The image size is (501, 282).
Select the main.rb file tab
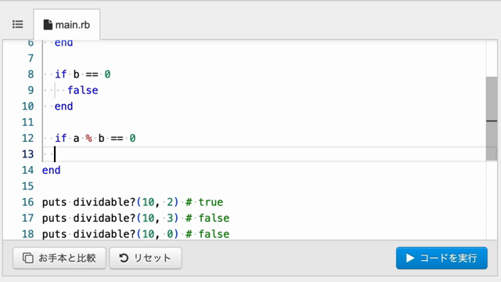click(x=67, y=24)
